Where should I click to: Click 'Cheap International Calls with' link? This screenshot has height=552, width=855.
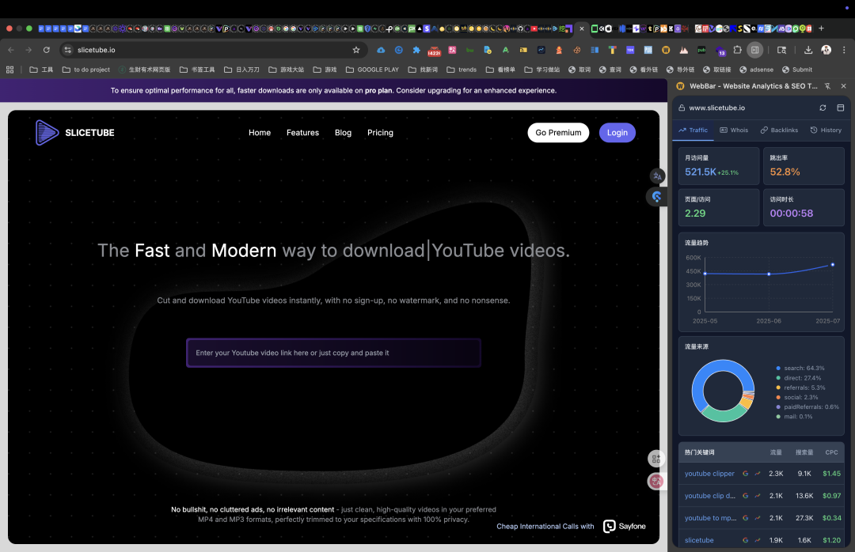[545, 527]
